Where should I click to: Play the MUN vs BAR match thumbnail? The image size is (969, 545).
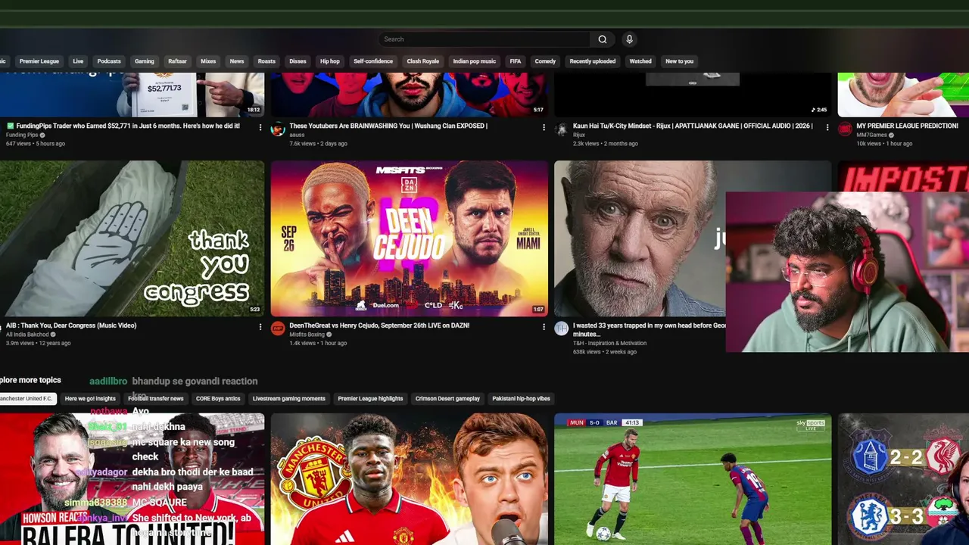coord(693,479)
